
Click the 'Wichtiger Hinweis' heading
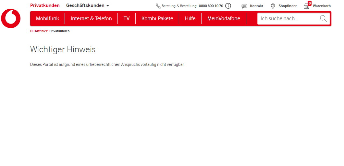click(x=63, y=49)
